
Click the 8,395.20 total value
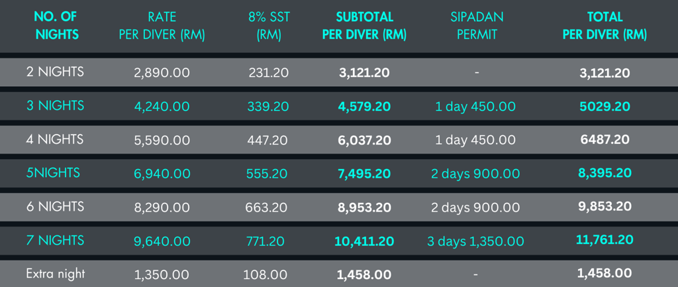pyautogui.click(x=605, y=173)
